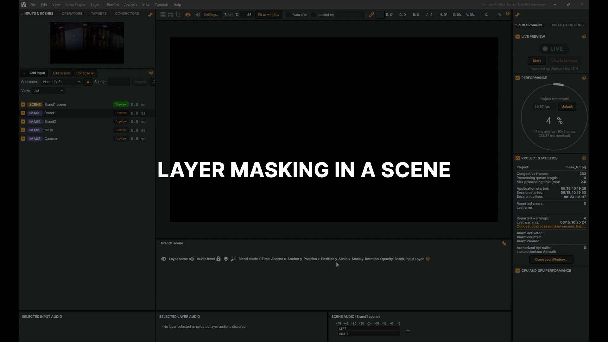Viewport: 608px width, 342px height.
Task: Expand the CPU and GPU Performance section
Action: pos(517,271)
